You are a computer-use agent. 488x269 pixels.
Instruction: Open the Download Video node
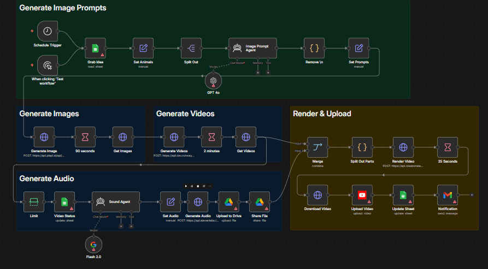[x=318, y=195]
